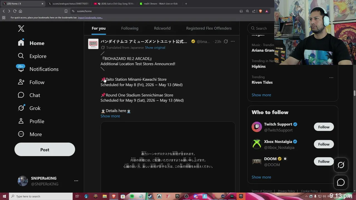This screenshot has height=200, width=356.
Task: Click Twitch Support avatar in Who to follow
Action: coord(257,127)
